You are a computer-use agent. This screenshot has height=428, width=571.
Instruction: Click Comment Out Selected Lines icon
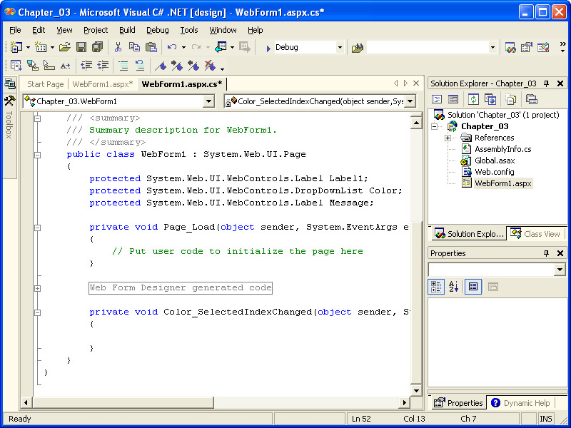pos(123,66)
